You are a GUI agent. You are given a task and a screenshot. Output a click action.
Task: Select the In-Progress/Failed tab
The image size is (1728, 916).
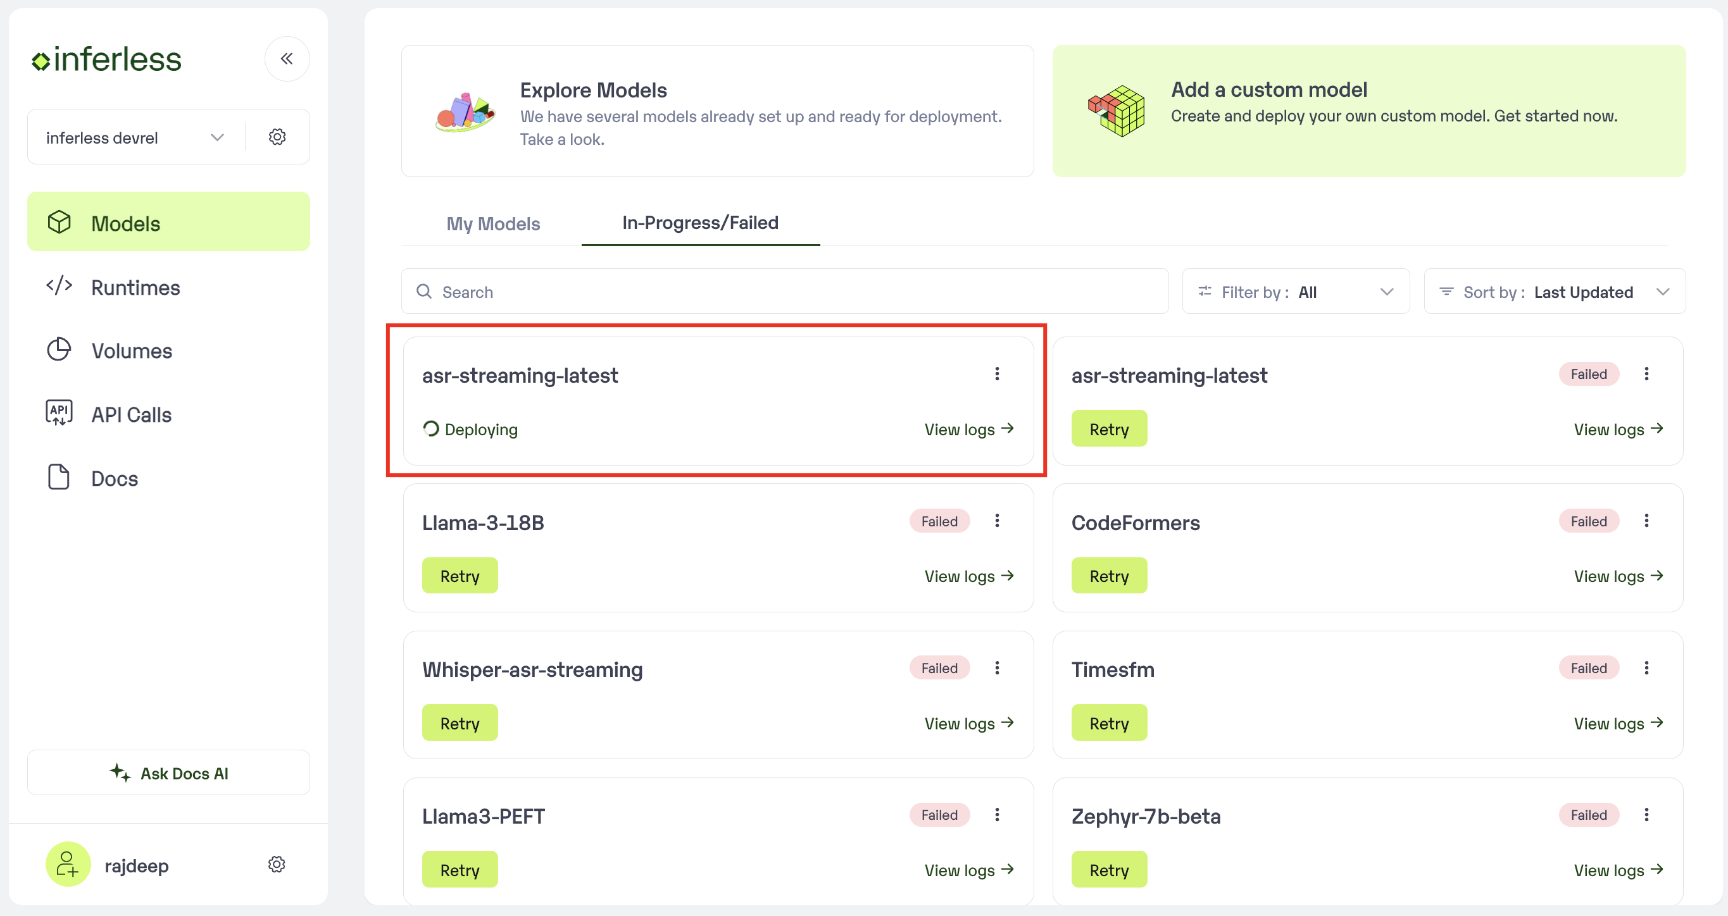point(700,223)
